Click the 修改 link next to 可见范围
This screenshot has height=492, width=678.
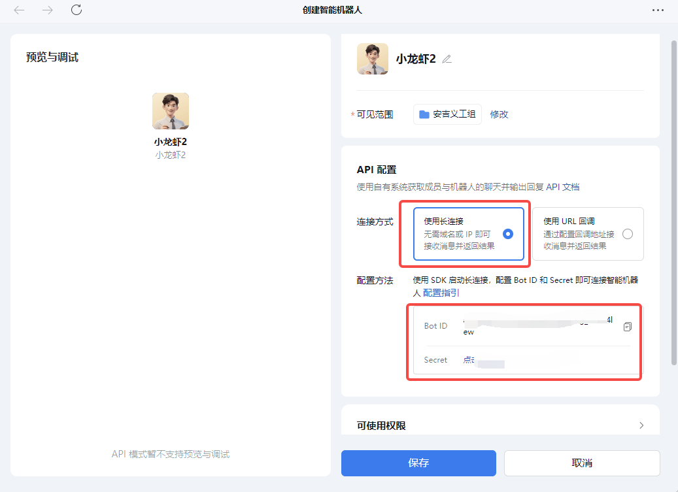click(499, 114)
